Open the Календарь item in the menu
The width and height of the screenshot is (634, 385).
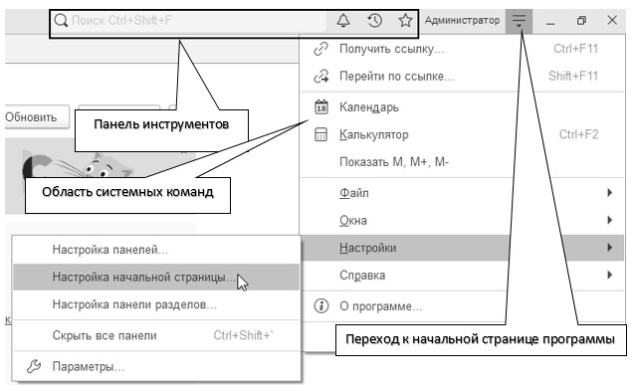[462, 107]
